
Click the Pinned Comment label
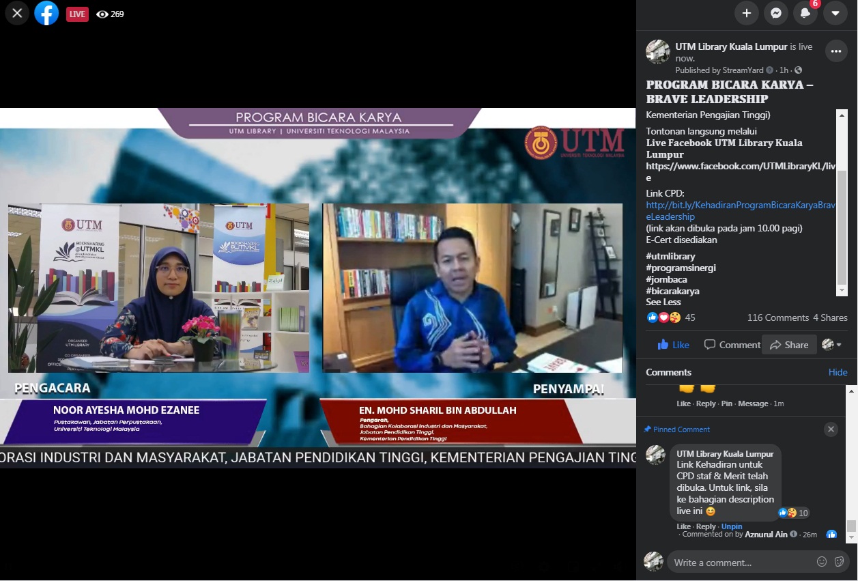coord(682,429)
